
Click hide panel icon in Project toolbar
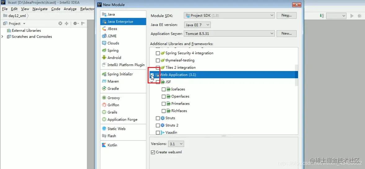[x=83, y=23]
